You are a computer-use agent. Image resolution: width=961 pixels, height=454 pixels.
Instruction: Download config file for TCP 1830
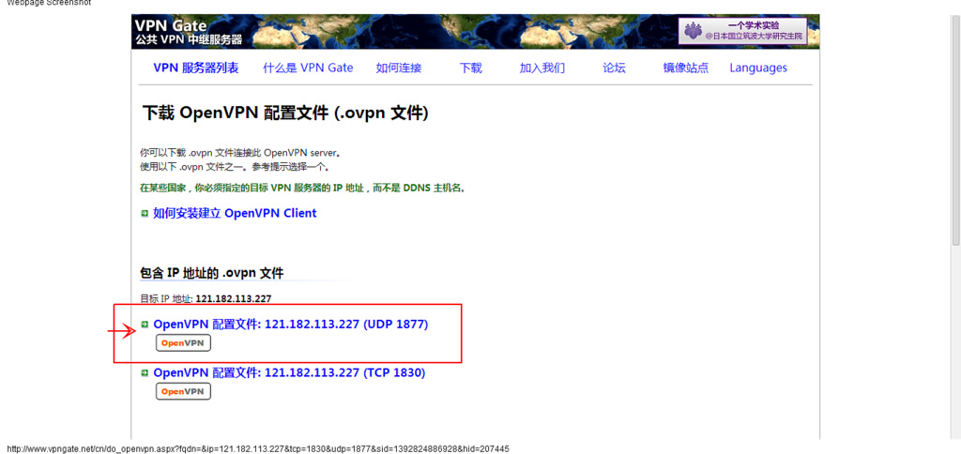pos(289,372)
